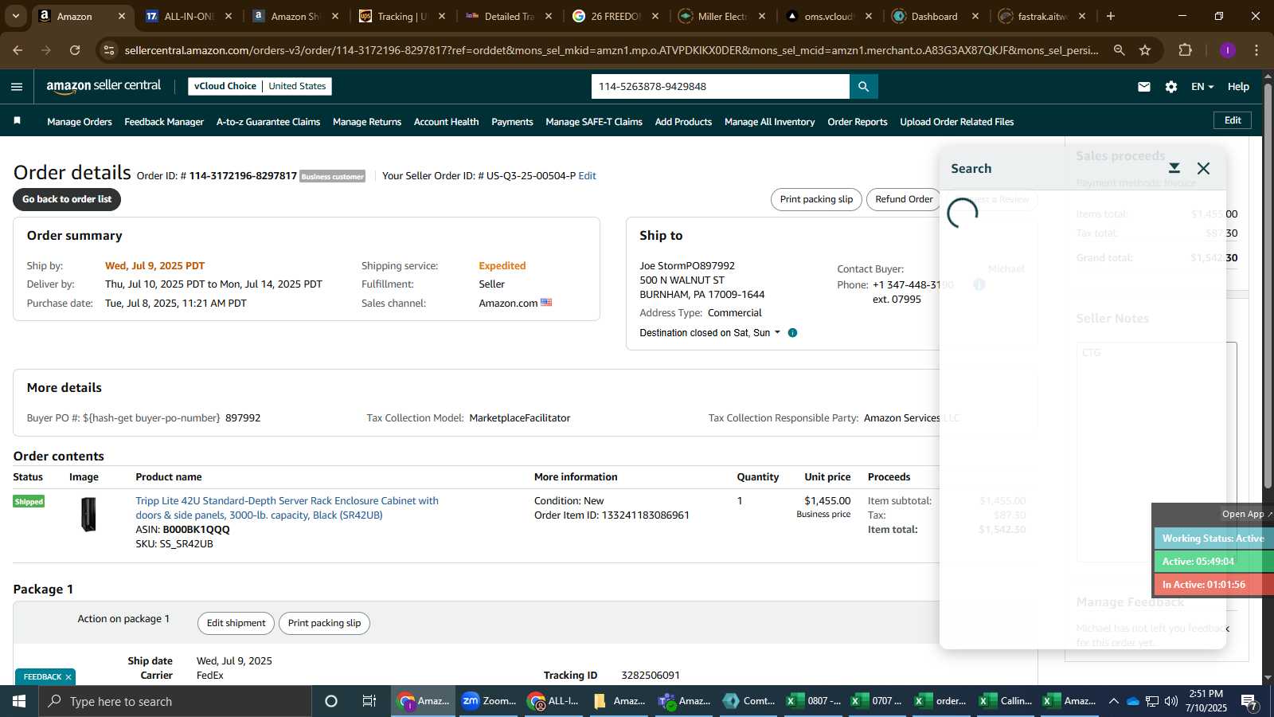The height and width of the screenshot is (717, 1274).
Task: Click amazon seller central logo
Action: 104,86
